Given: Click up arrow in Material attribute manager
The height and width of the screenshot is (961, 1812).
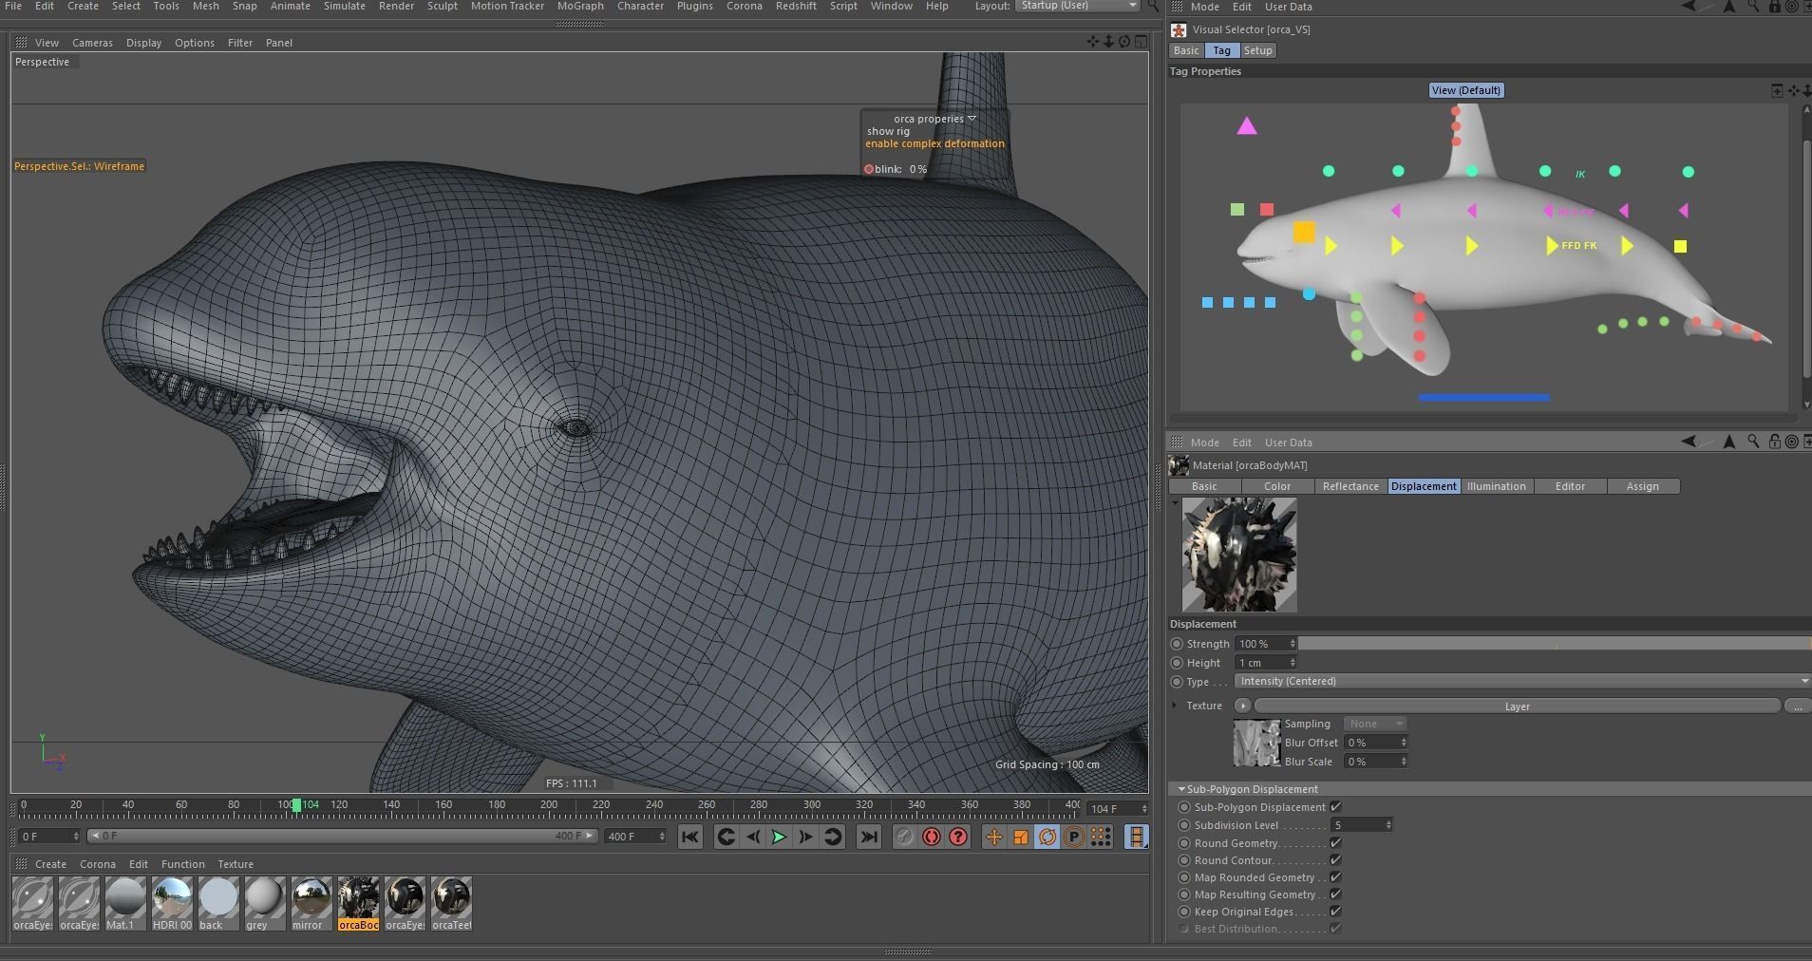Looking at the screenshot, I should click(x=1729, y=442).
